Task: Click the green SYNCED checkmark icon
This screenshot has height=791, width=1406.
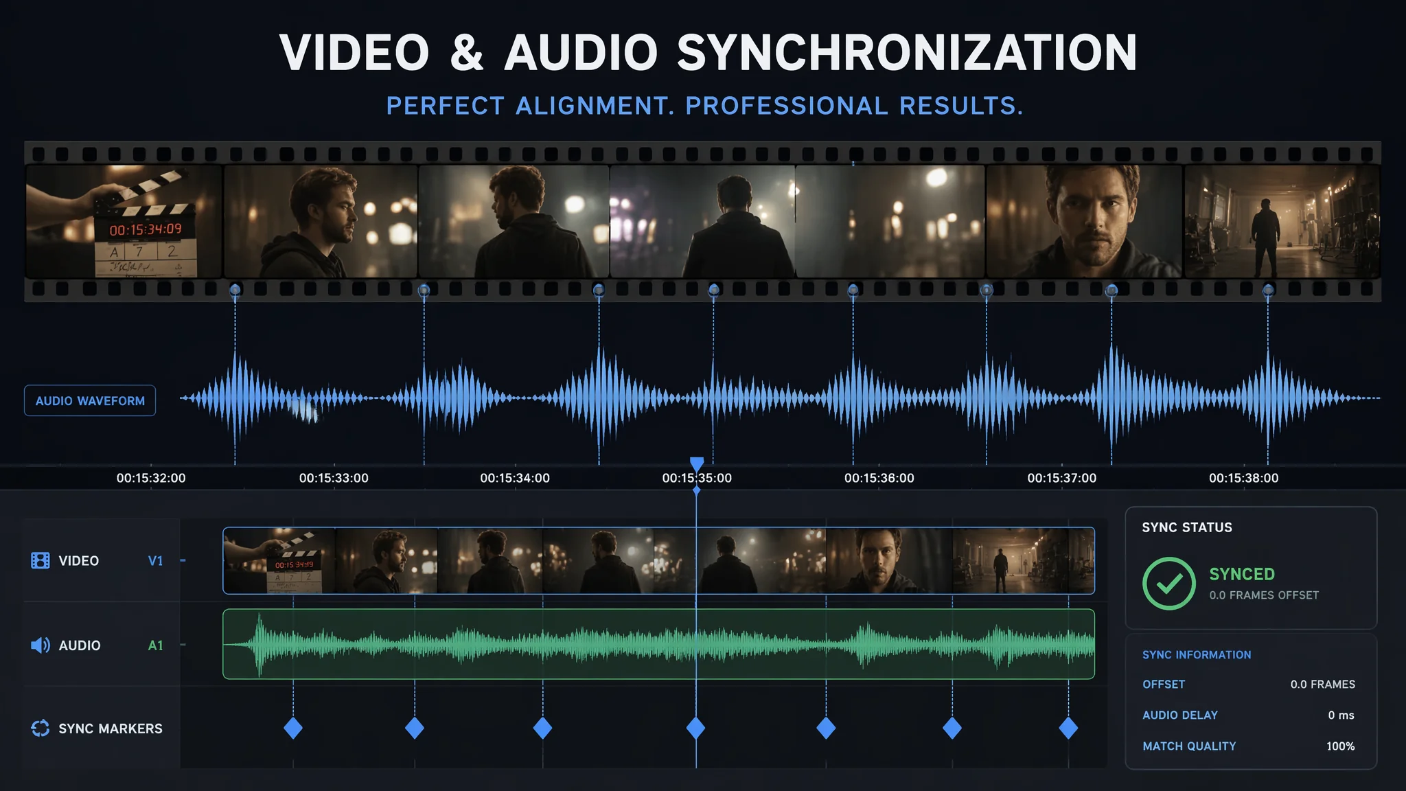Action: [1169, 584]
